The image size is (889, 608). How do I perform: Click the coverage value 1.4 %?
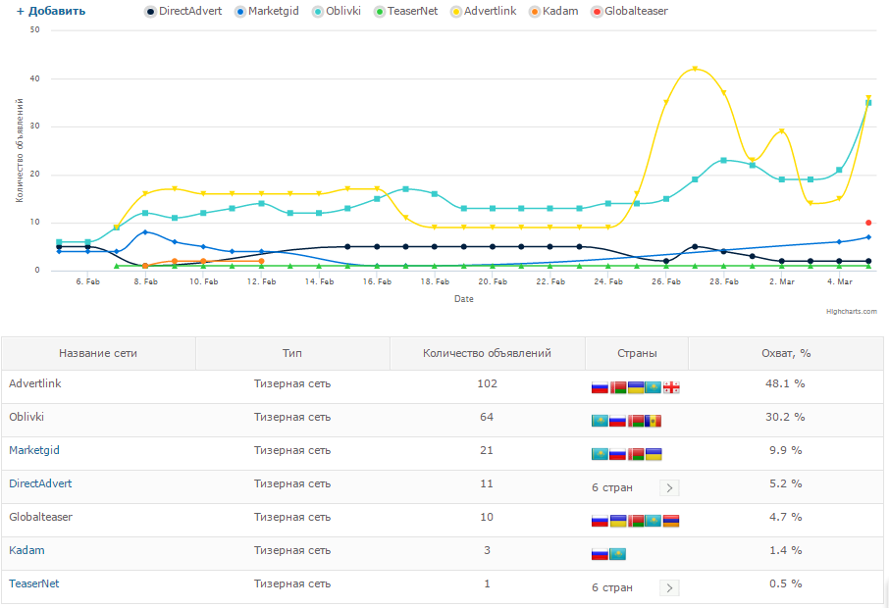click(x=785, y=550)
